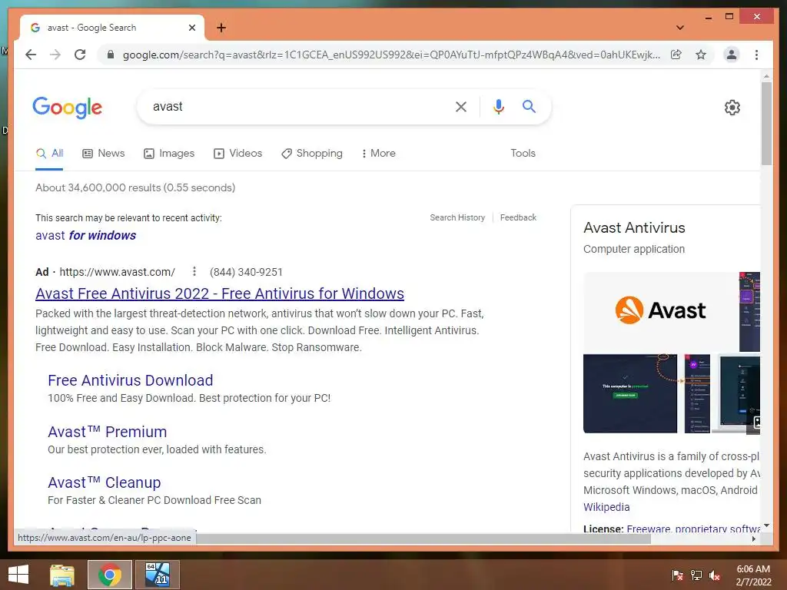Open Wikipedia link in knowledge panel

tap(606, 507)
